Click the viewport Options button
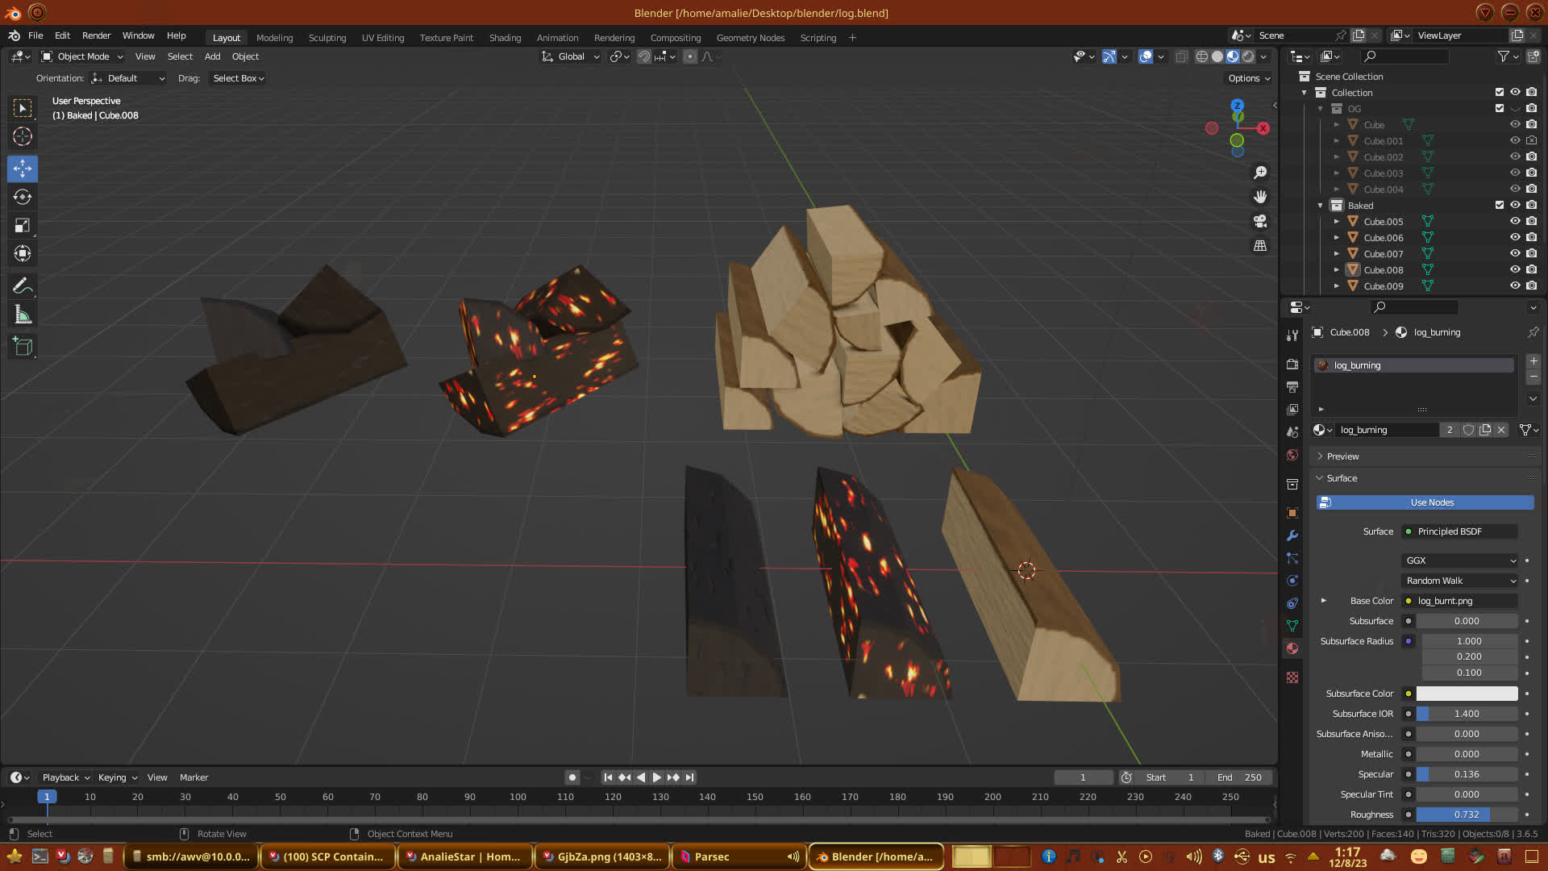 pyautogui.click(x=1249, y=78)
